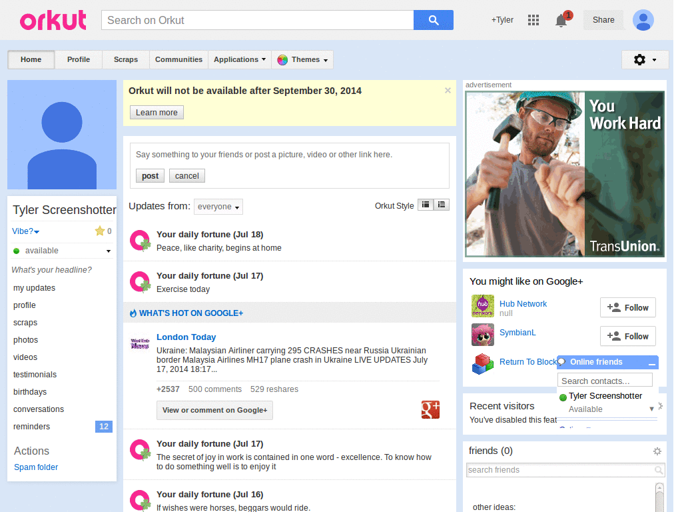Click the Google+ red icon

pos(431,410)
